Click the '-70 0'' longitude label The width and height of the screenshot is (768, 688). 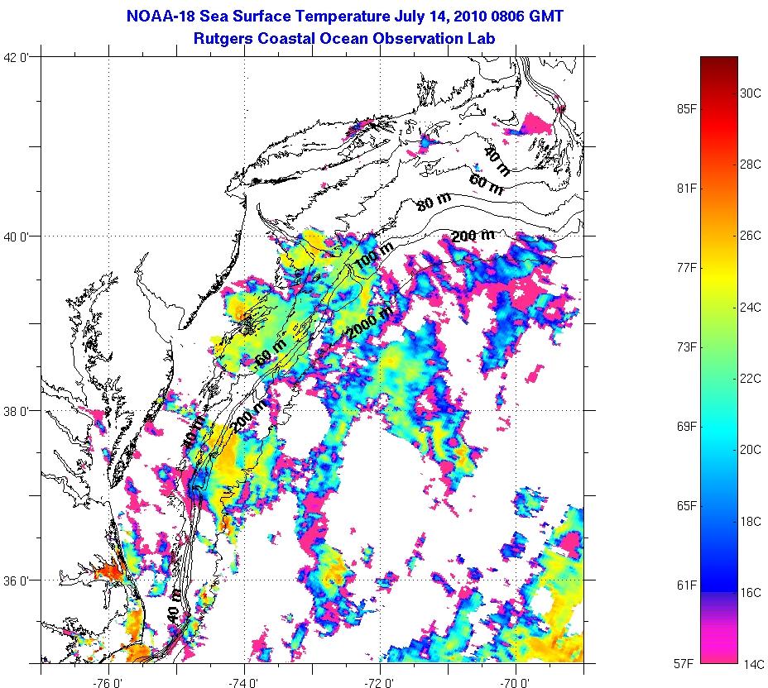[x=516, y=682]
